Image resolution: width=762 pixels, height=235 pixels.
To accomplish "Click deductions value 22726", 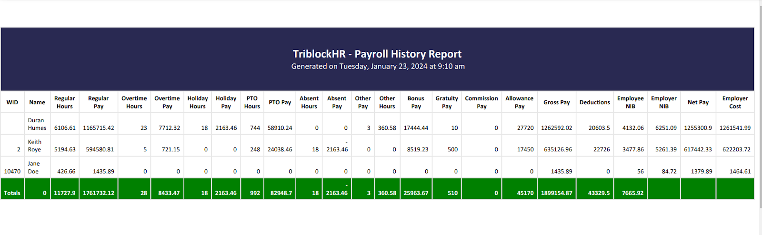I will [x=602, y=149].
